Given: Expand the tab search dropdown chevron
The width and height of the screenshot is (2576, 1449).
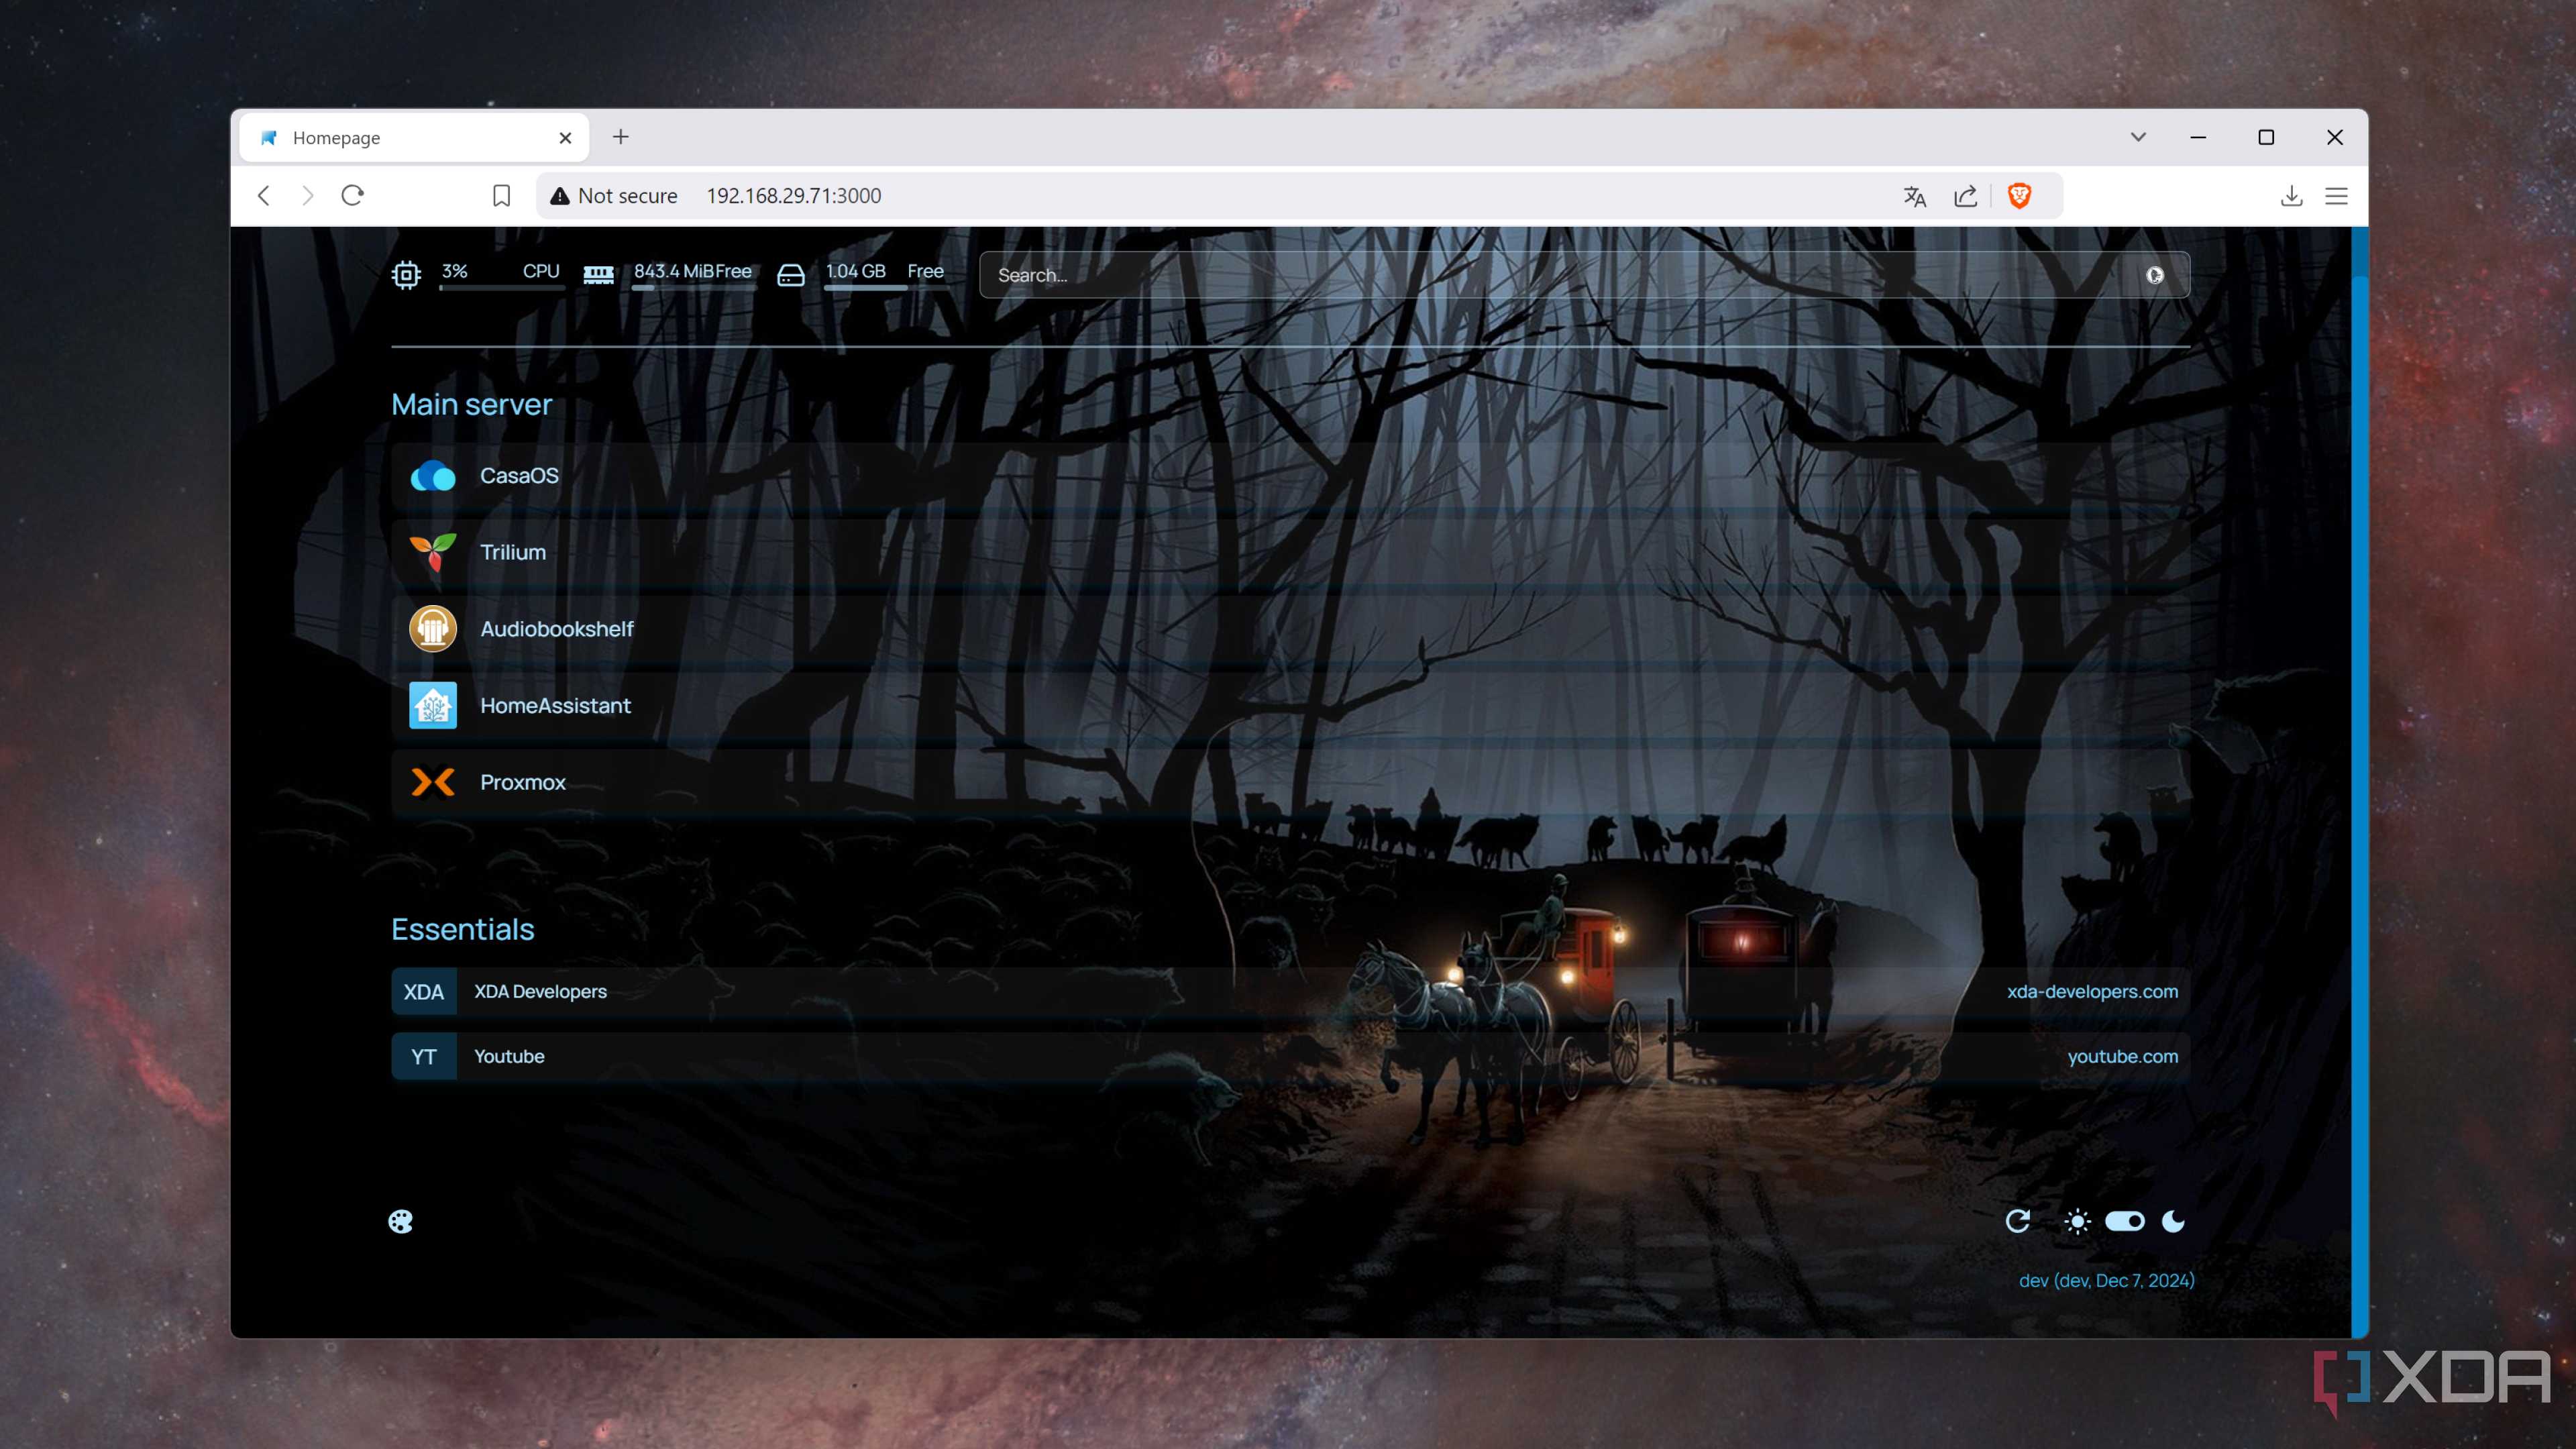Looking at the screenshot, I should click(x=2138, y=137).
